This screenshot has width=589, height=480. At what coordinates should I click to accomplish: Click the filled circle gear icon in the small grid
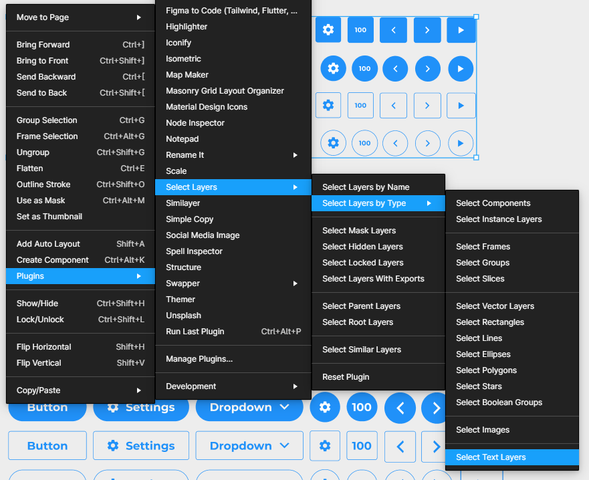(x=333, y=68)
